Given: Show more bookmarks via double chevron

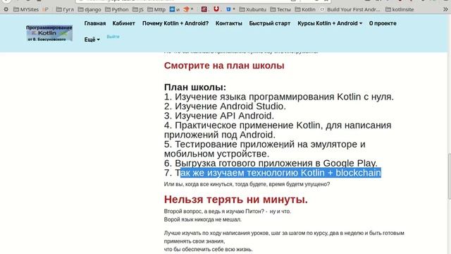Looking at the screenshot, I should pyautogui.click(x=445, y=9).
